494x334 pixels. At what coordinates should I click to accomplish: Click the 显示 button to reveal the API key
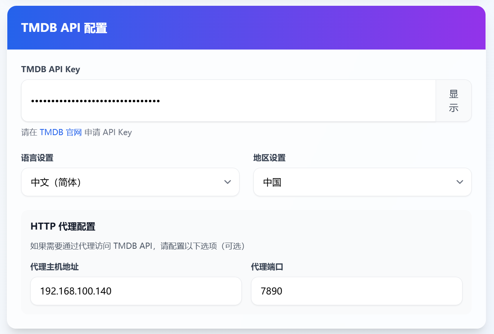click(x=453, y=101)
